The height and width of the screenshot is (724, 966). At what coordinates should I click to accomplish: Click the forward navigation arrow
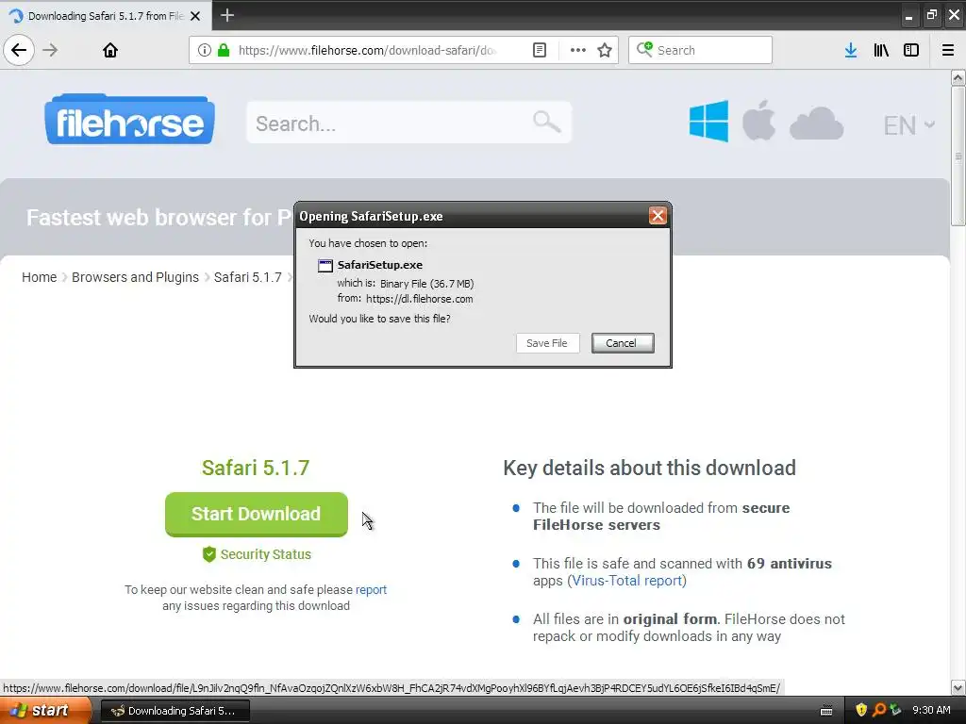click(x=51, y=50)
